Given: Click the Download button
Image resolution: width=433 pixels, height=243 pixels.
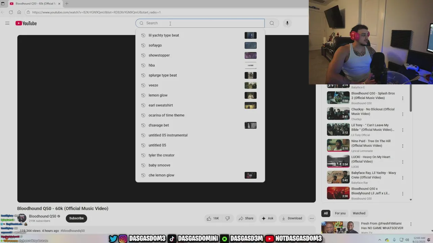Looking at the screenshot, I should point(292,218).
